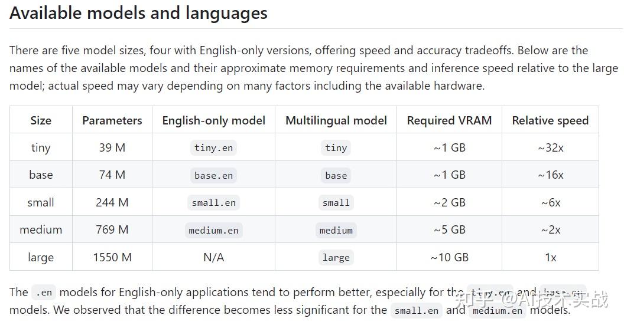This screenshot has height=325, width=624.
Task: Select the 1550 M parameters cell
Action: [x=112, y=257]
